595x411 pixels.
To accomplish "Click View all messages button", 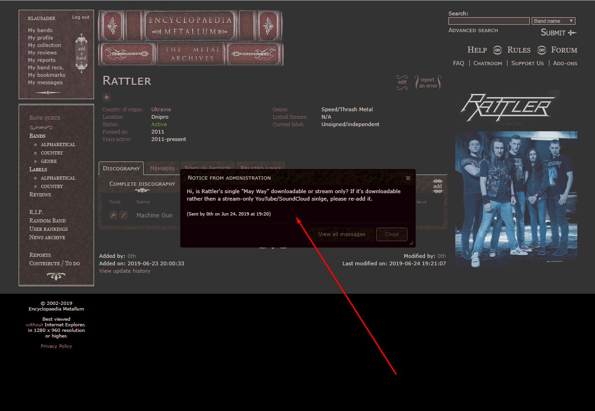I will coord(342,234).
